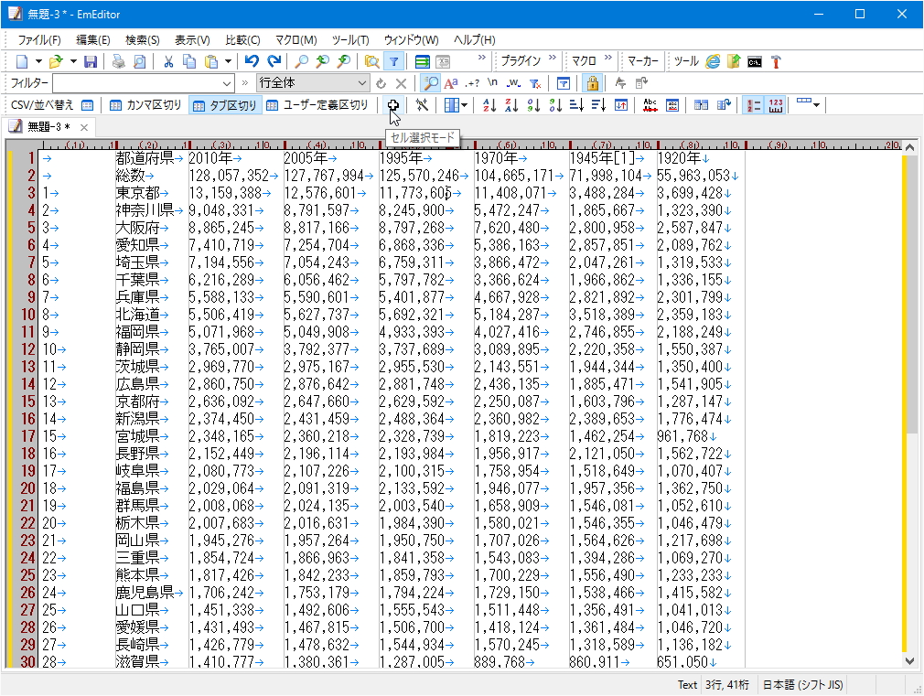Image resolution: width=924 pixels, height=696 pixels.
Task: Redo the last undone edit
Action: [274, 61]
